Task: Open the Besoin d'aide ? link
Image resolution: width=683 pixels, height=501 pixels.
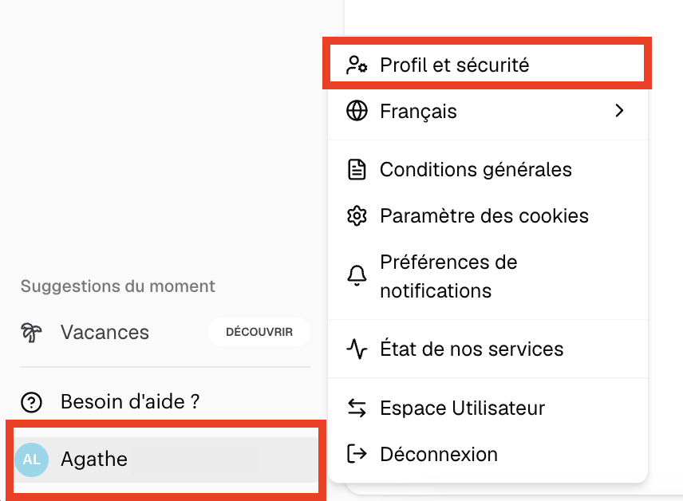Action: 129,402
